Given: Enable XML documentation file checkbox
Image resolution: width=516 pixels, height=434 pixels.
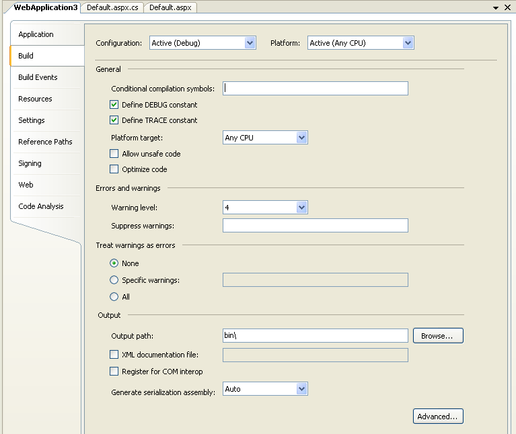Looking at the screenshot, I should coord(114,354).
